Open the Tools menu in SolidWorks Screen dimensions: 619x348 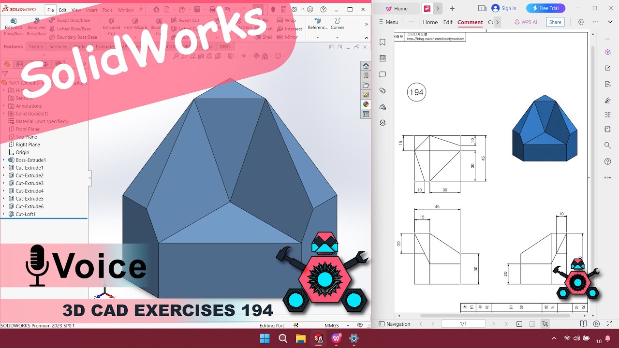[x=107, y=10]
